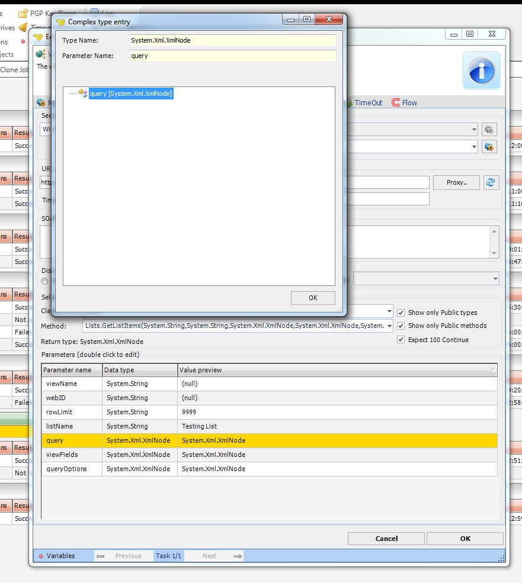Click the red Flow tab icon

396,103
